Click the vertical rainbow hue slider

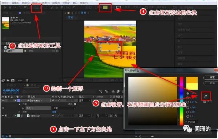pyautogui.click(x=181, y=101)
